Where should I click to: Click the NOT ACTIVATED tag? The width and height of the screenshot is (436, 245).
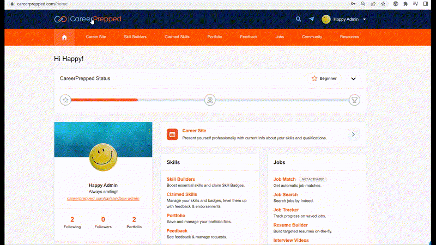tap(313, 180)
